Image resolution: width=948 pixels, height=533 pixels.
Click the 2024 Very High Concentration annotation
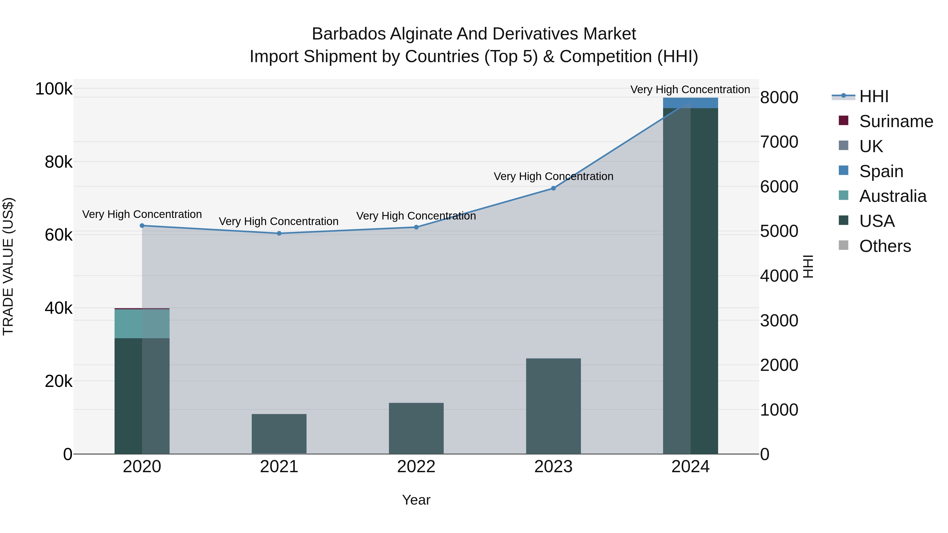click(x=690, y=89)
